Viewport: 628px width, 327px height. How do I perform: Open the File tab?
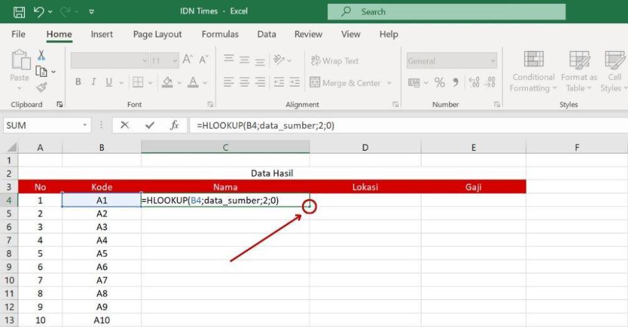tap(18, 35)
